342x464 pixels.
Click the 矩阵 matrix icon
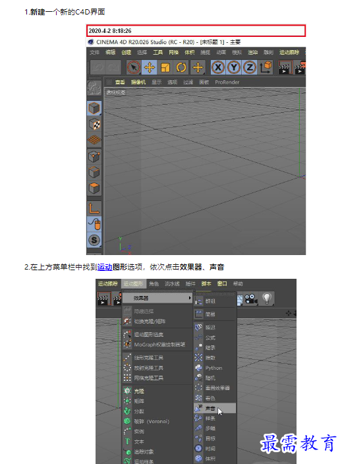point(127,401)
